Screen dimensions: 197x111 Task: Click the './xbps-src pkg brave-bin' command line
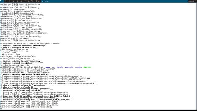tap(38, 73)
